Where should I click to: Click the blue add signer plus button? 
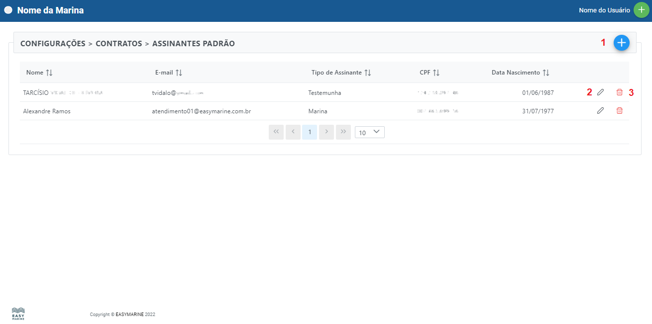[x=621, y=43]
